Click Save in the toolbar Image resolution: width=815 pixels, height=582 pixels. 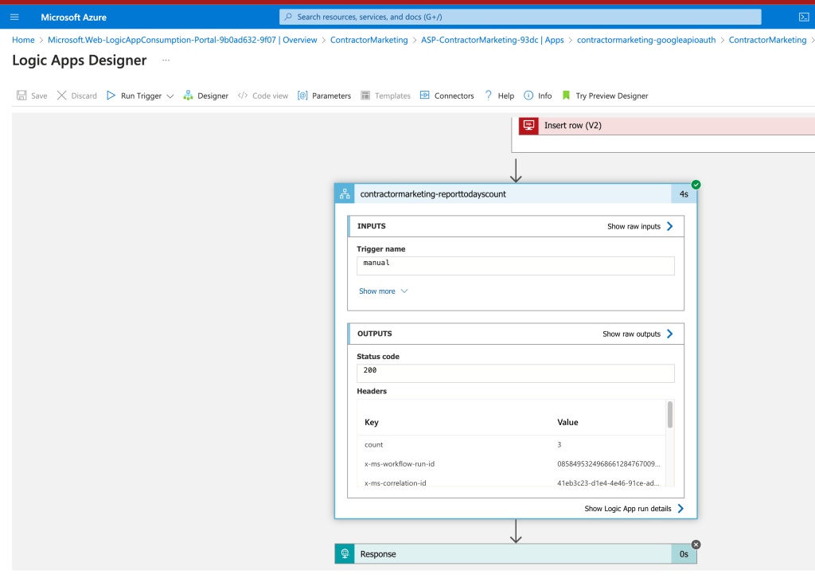point(32,96)
